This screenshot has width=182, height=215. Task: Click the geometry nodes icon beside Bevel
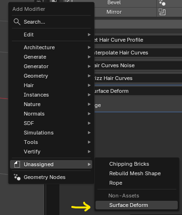pos(162,2)
